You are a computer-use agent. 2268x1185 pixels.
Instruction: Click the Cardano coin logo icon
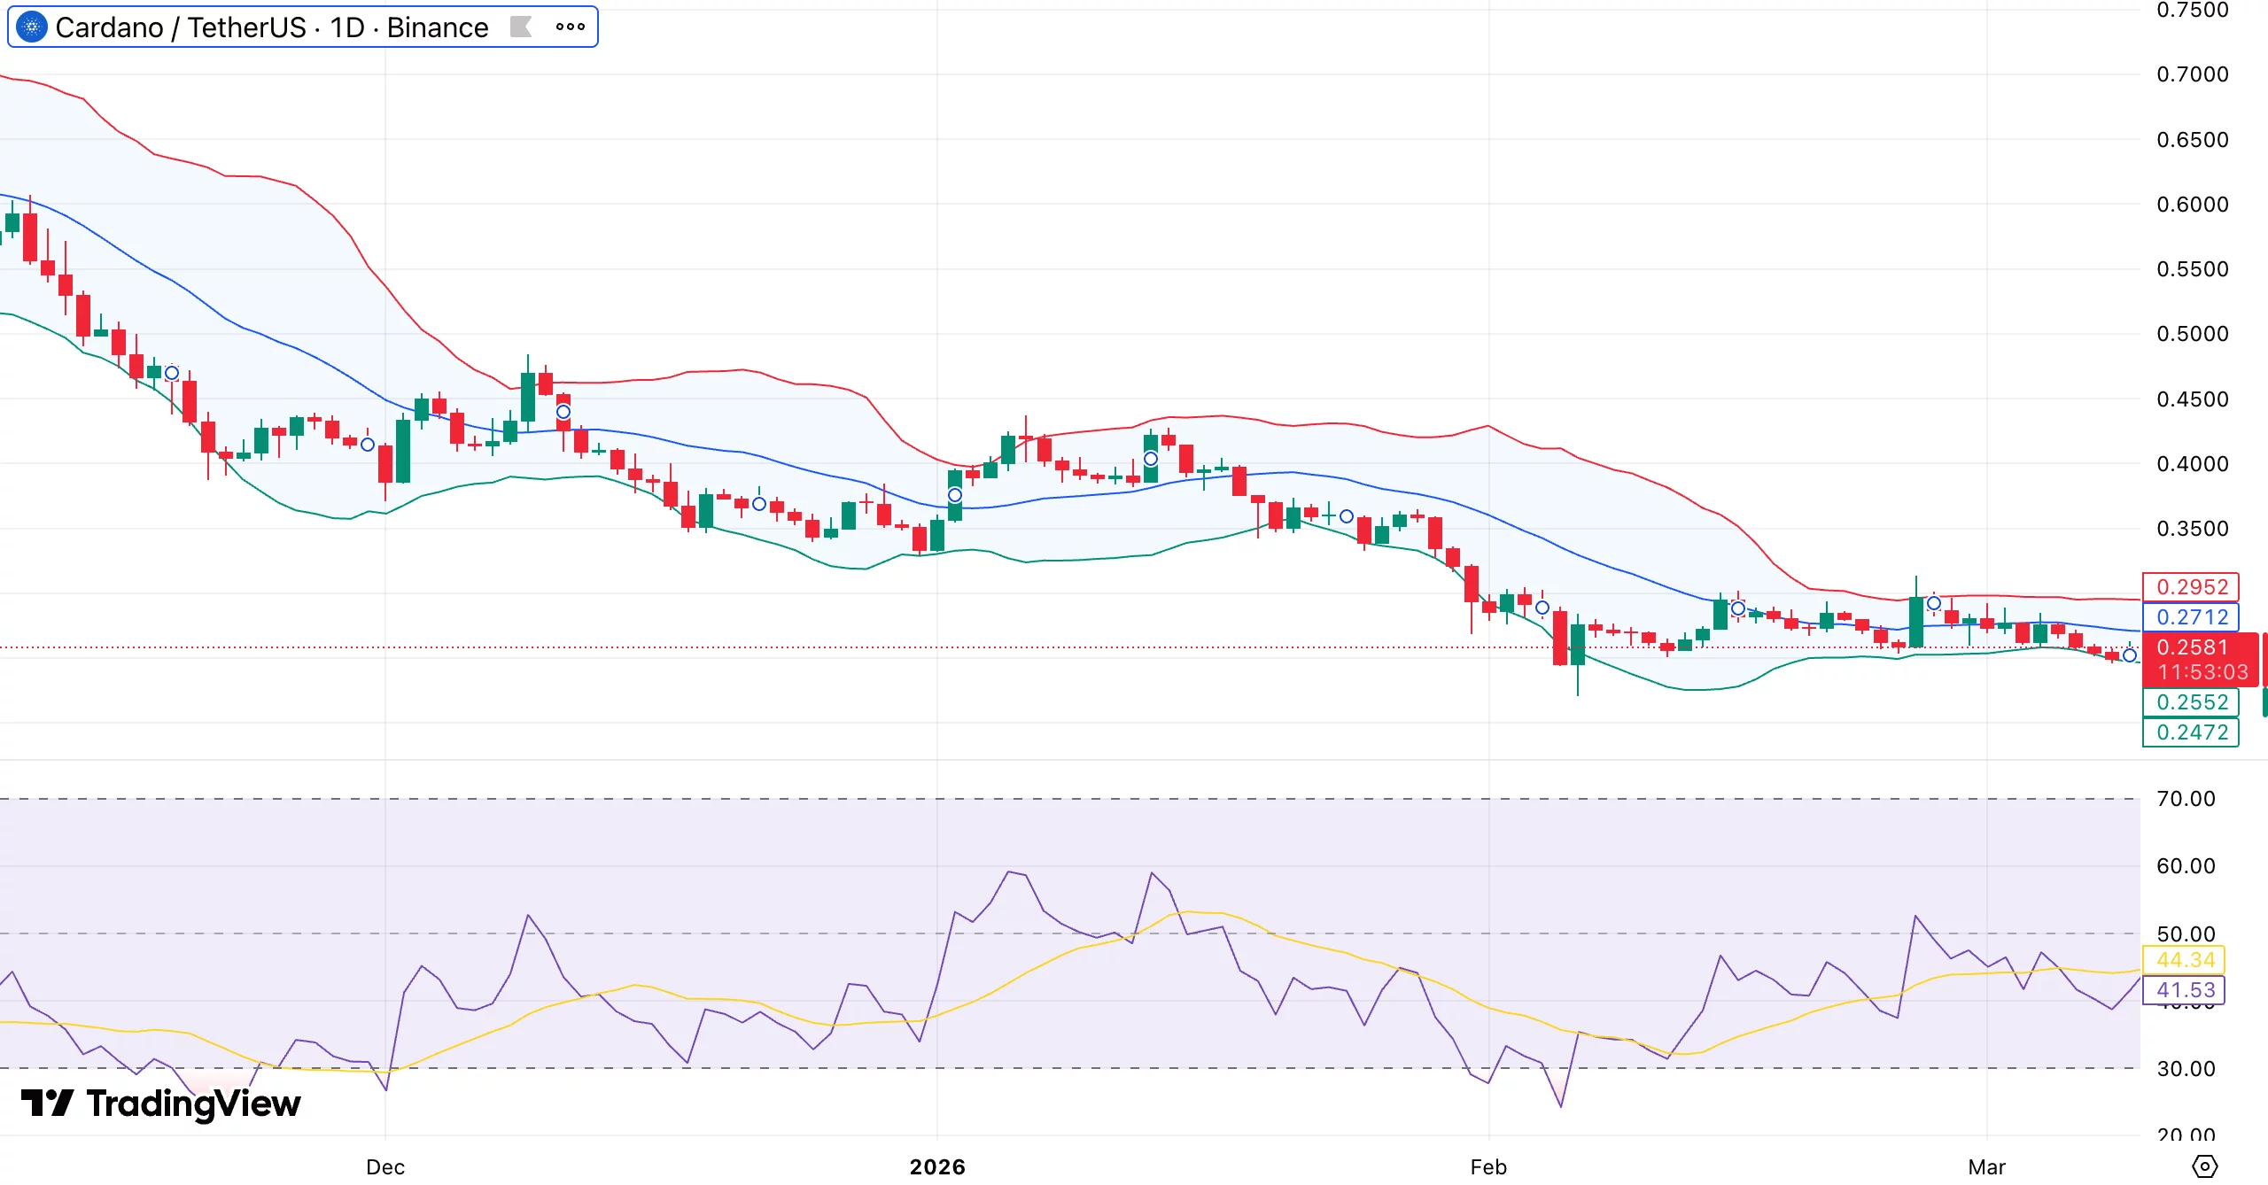(30, 27)
